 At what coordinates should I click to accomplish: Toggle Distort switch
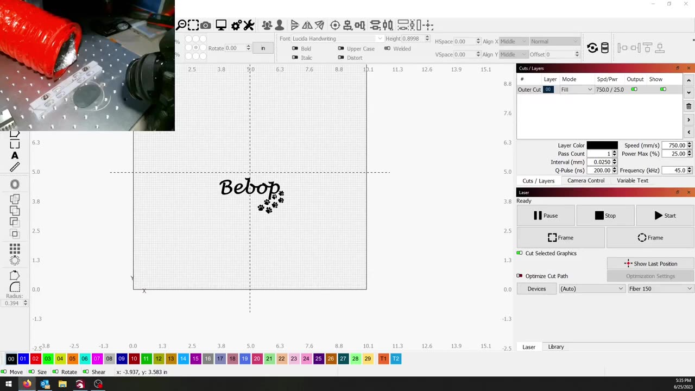[x=341, y=57]
